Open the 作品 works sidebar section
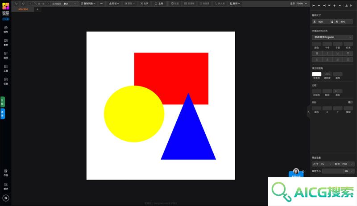Screen dimensions: 357x206 coord(6,173)
